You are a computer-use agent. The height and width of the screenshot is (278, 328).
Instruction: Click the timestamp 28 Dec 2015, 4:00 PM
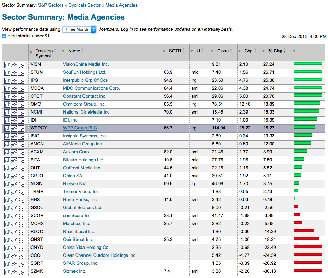304,37
